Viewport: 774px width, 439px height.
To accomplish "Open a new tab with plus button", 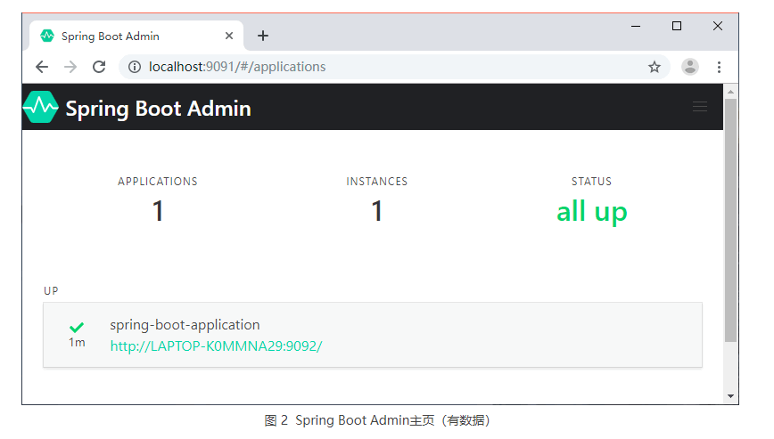I will point(263,36).
